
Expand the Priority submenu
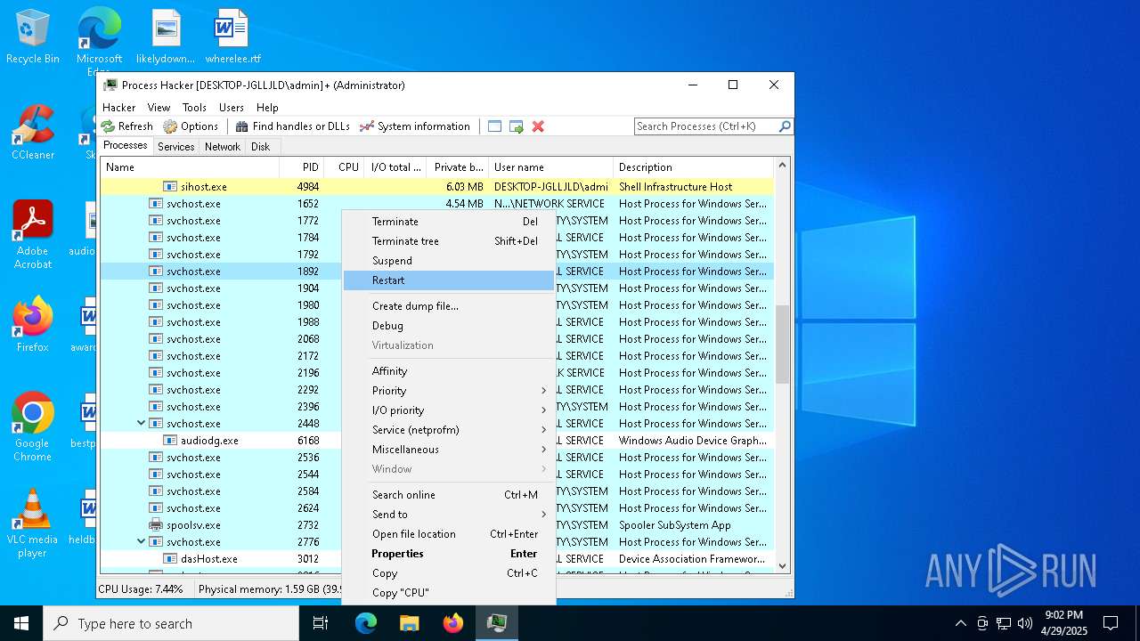(449, 391)
